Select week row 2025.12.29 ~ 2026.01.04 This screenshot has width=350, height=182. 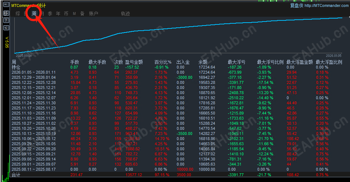point(34,77)
